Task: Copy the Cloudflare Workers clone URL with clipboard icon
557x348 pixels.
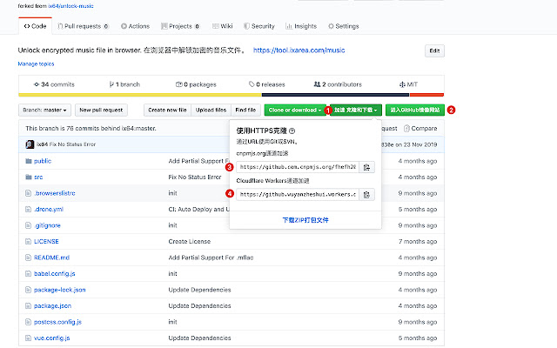Action: 366,194
